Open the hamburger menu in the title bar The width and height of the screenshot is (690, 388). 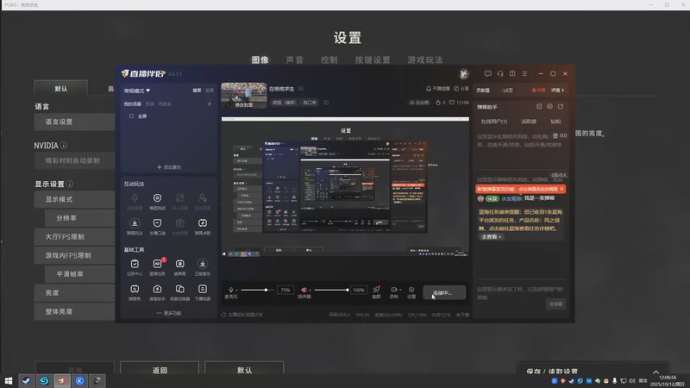tap(524, 73)
